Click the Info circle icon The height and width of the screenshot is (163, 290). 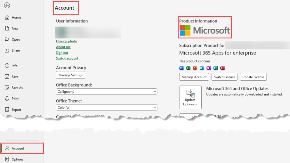click(7, 66)
